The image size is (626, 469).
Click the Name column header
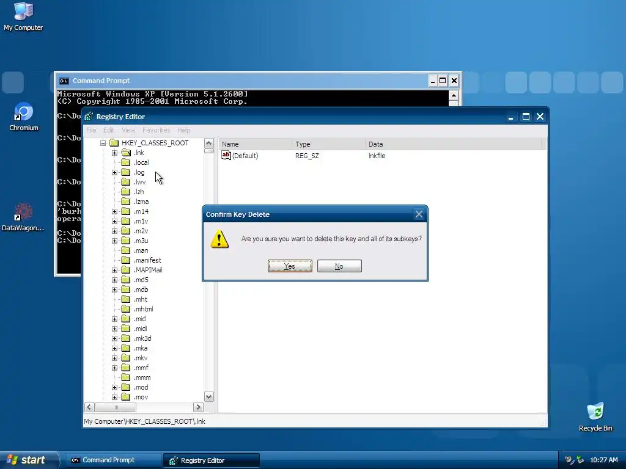(256, 144)
